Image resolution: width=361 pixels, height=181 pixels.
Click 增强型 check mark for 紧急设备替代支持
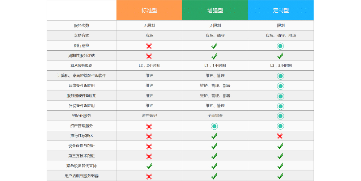coord(215,166)
